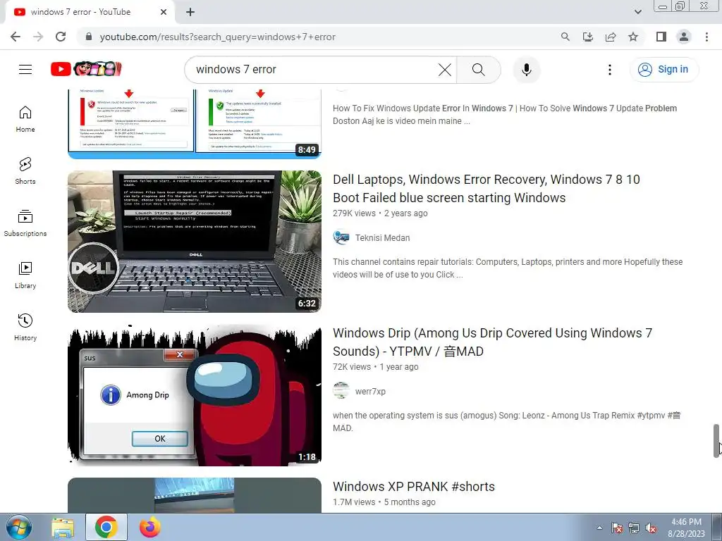Reload the page
Viewport: 722px width, 541px height.
point(61,37)
